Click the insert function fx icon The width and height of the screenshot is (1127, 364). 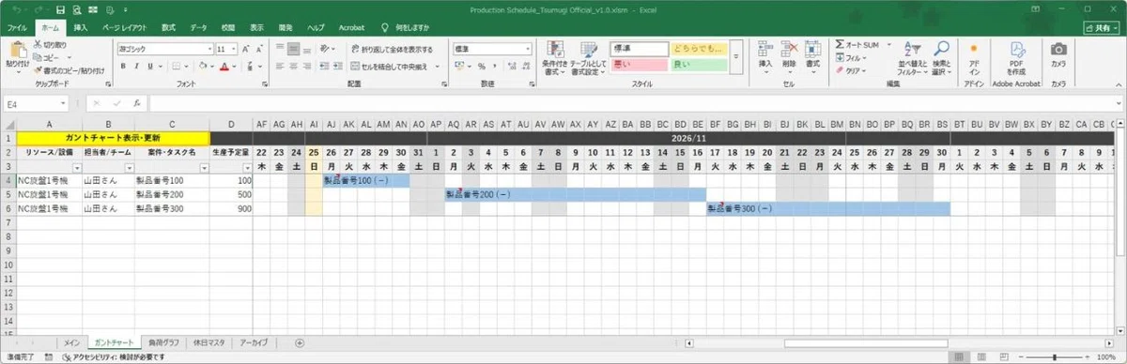point(137,103)
